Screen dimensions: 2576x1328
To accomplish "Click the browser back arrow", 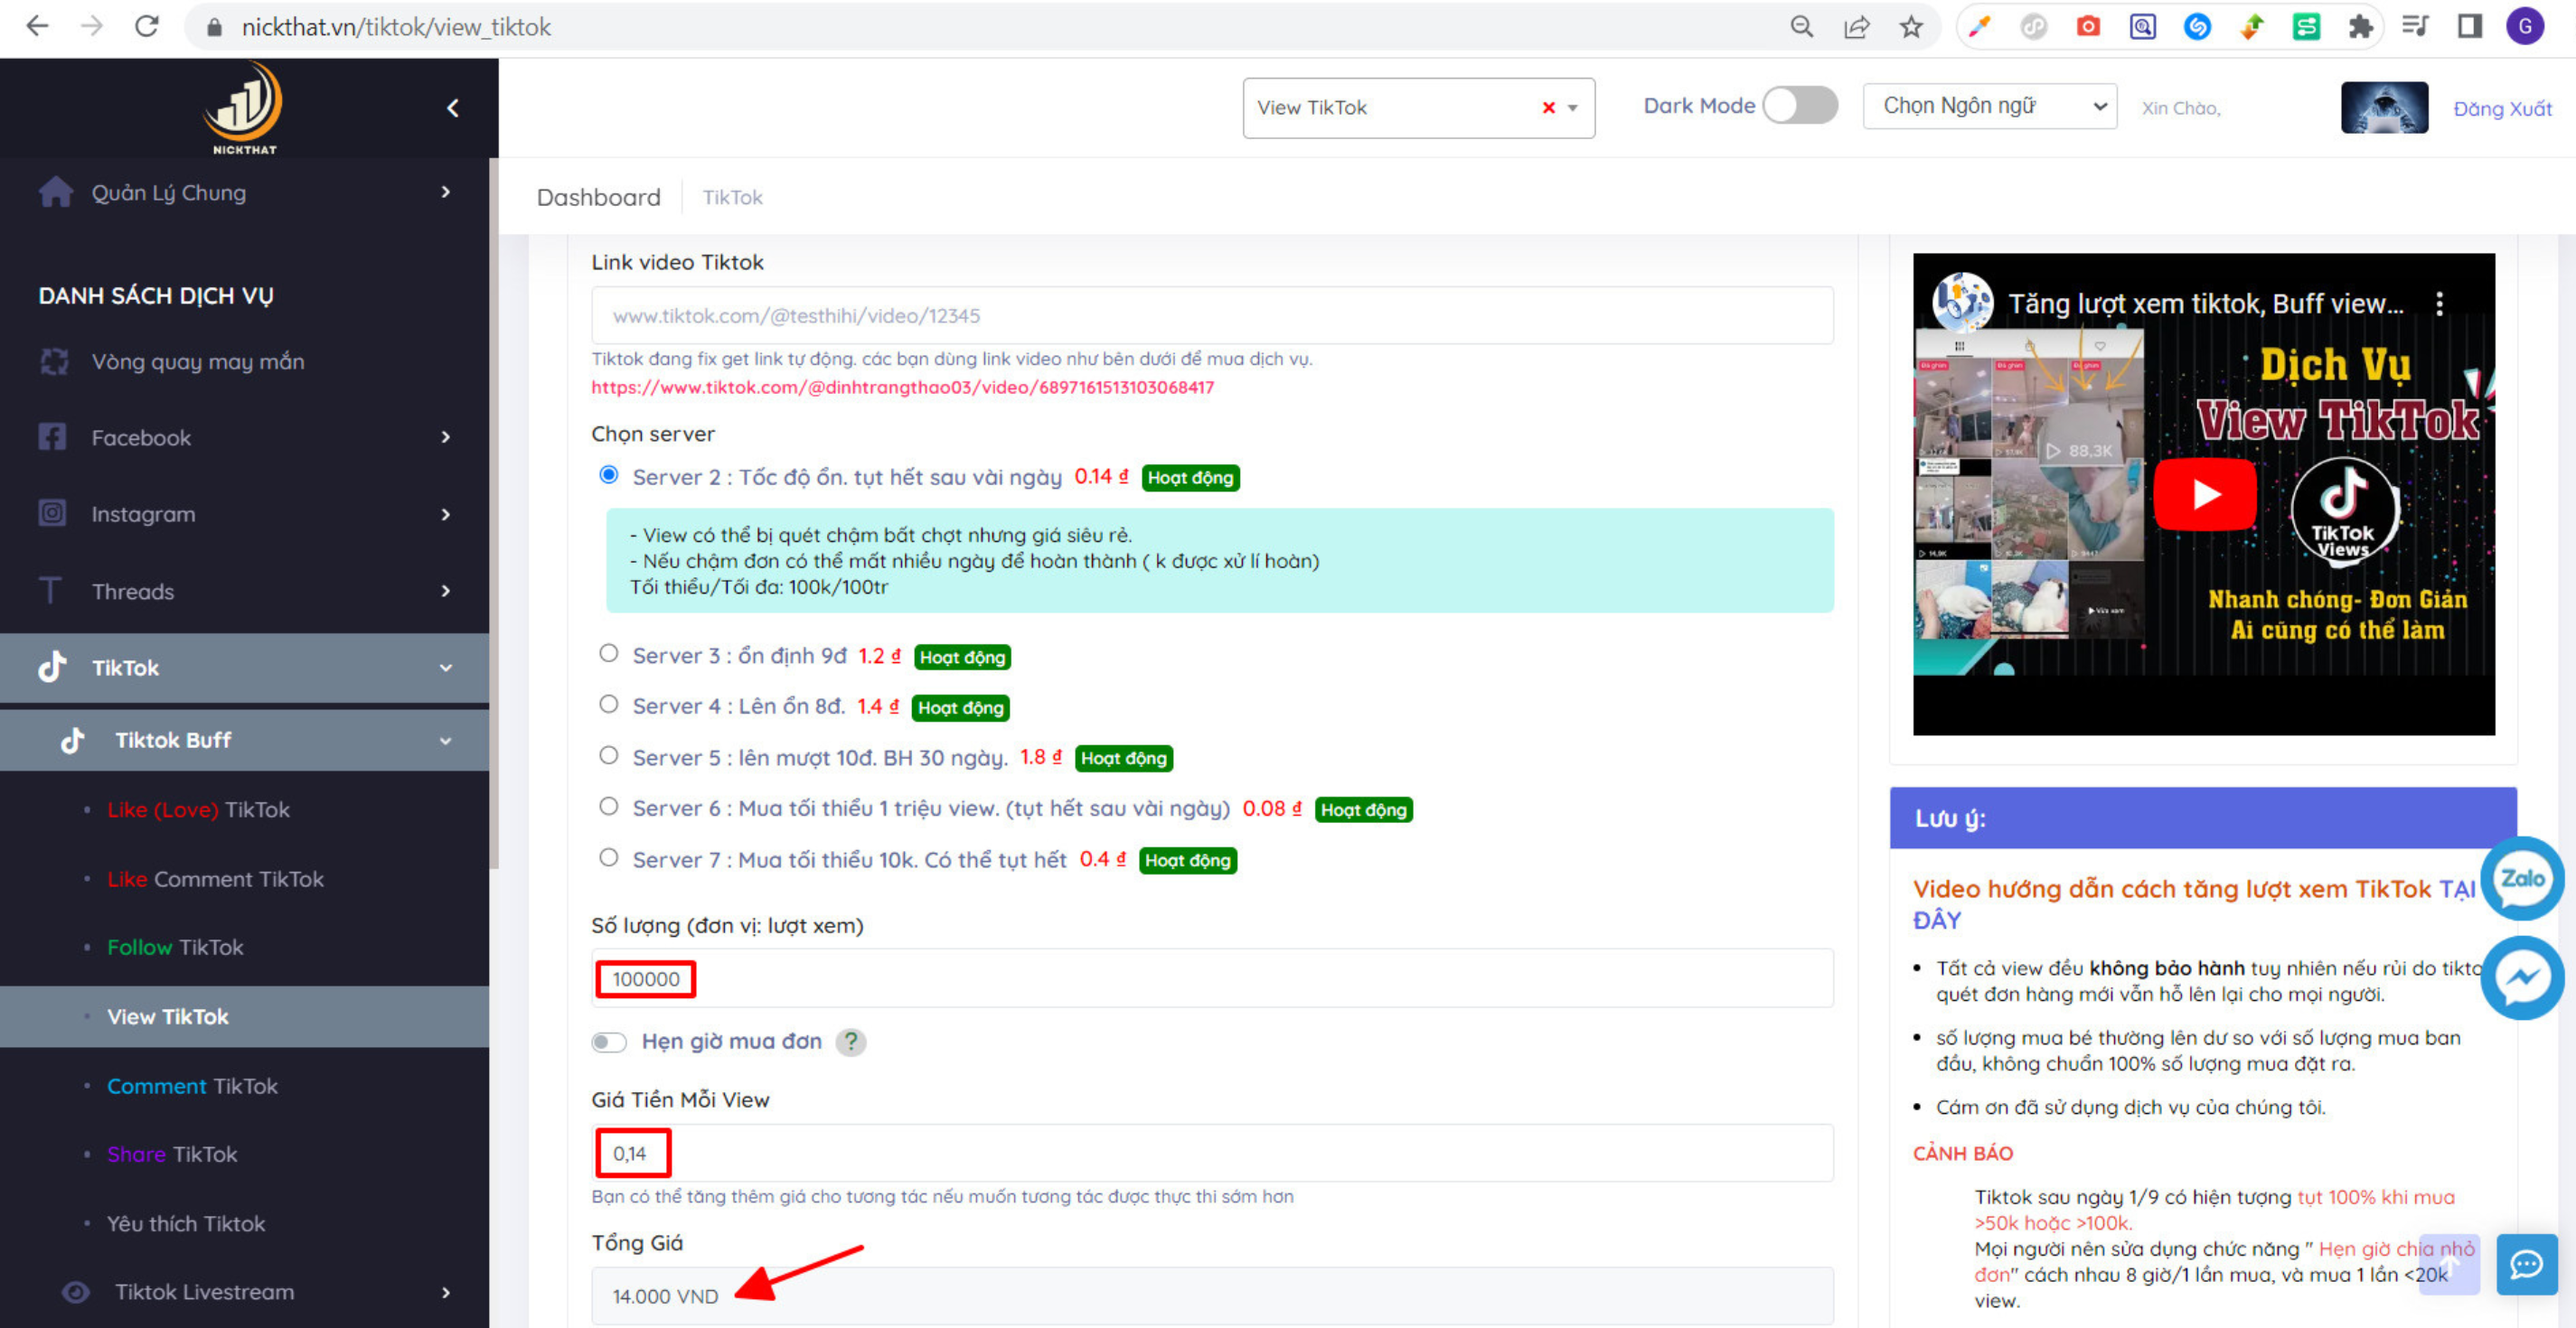I will point(37,27).
